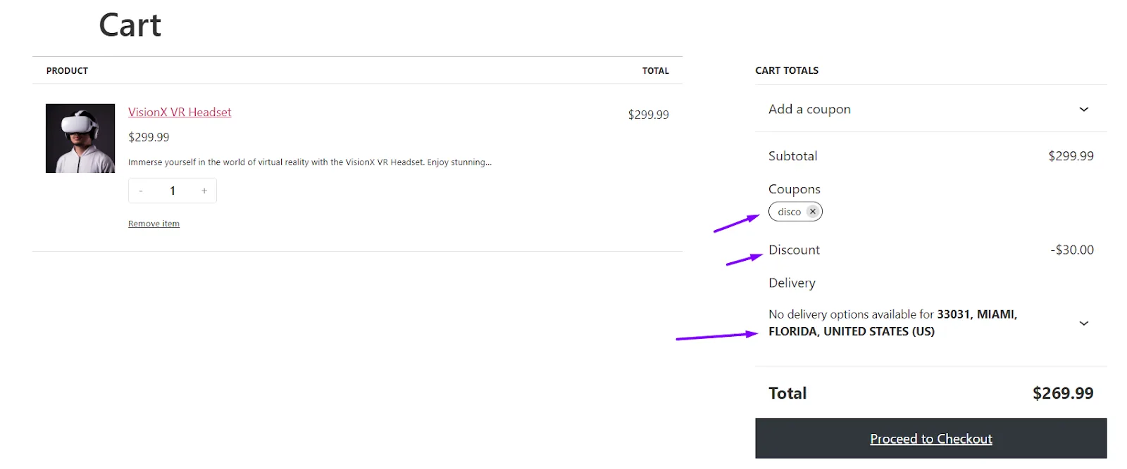Click the $269.99 total amount
Image resolution: width=1127 pixels, height=469 pixels.
(1063, 393)
